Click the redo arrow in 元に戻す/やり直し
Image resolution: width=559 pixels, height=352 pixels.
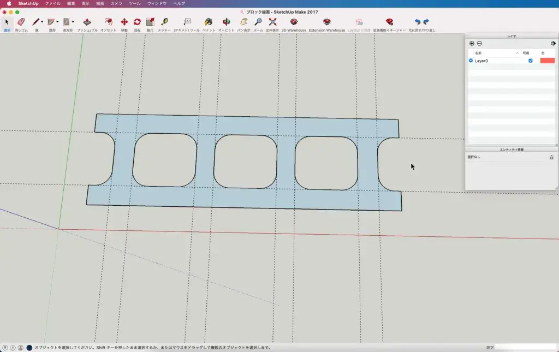click(x=426, y=22)
